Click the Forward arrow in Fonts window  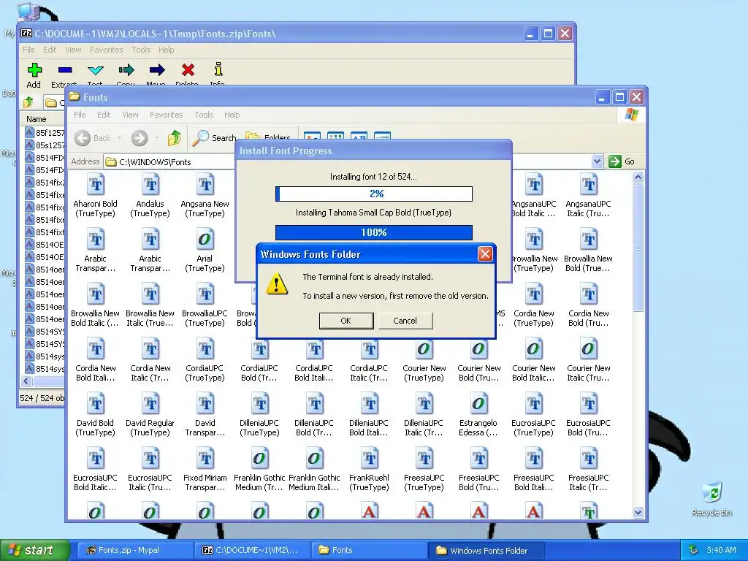click(140, 138)
